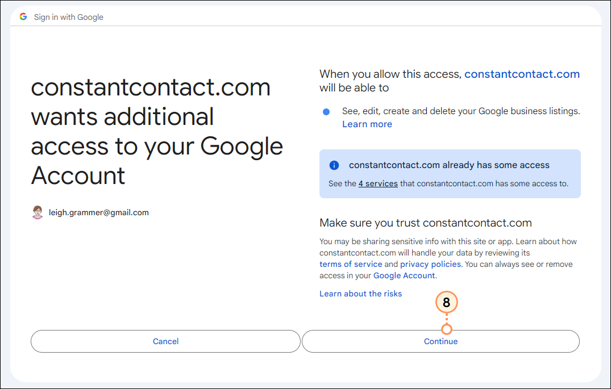Click the Google business listings permission text

click(x=461, y=111)
